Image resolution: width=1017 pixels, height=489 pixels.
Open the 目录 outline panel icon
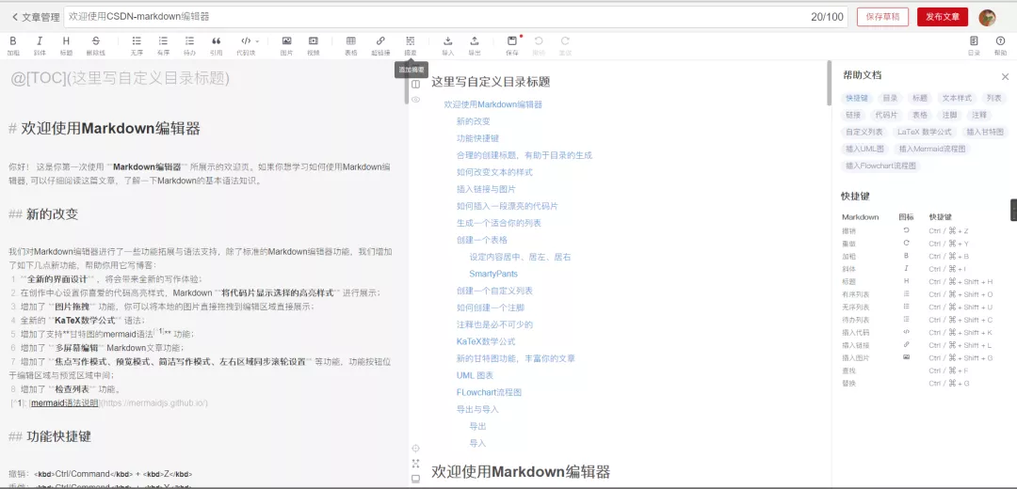(x=974, y=45)
